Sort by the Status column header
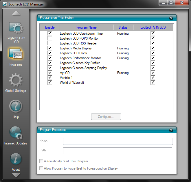 [123, 27]
